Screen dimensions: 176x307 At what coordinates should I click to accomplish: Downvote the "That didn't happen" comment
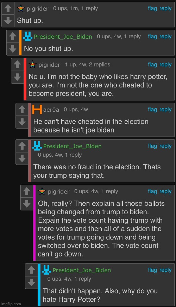click(x=31, y=282)
